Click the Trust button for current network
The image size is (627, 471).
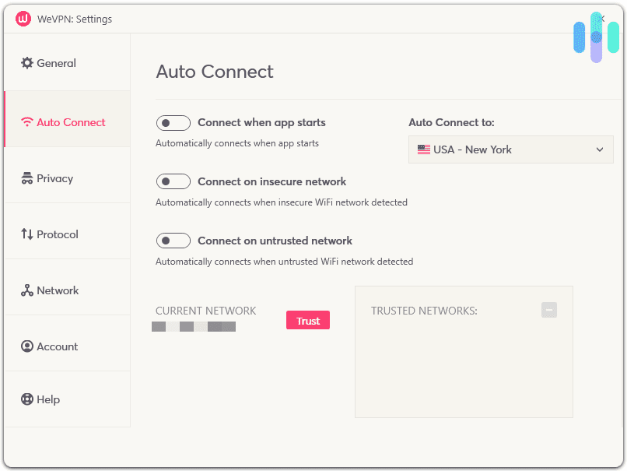coord(307,320)
